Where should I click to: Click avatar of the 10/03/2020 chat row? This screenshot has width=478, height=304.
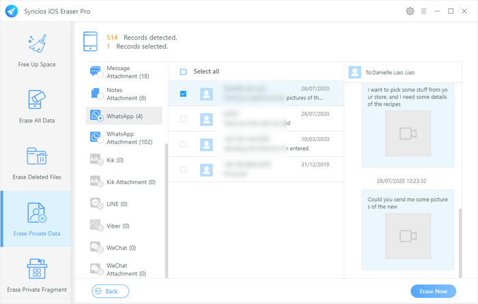pyautogui.click(x=206, y=145)
